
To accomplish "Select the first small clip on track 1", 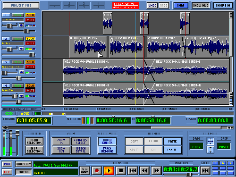I will (x=108, y=23).
